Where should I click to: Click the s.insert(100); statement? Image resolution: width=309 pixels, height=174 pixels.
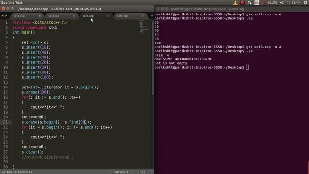[x=37, y=77]
